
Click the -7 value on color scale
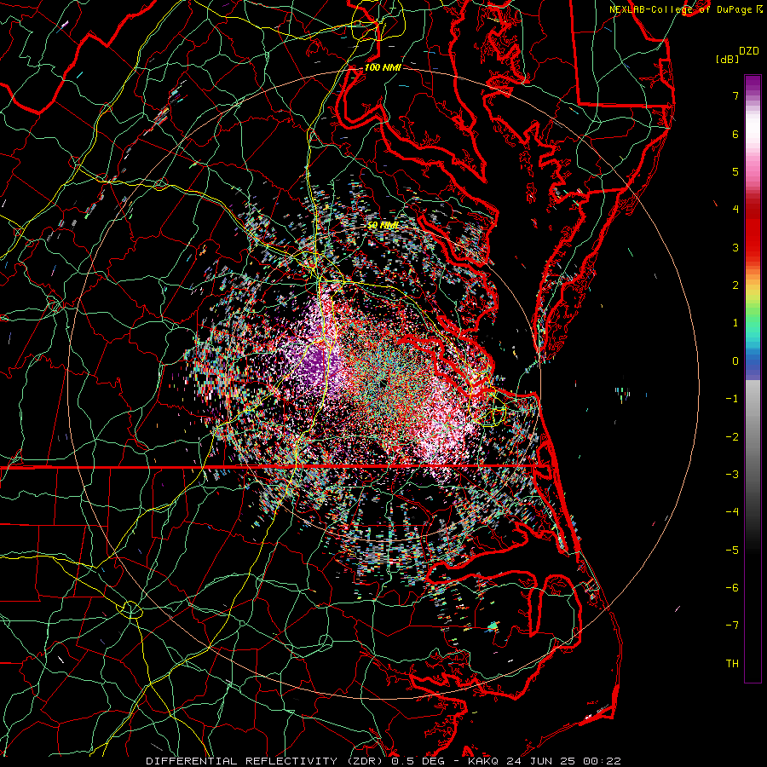(x=732, y=626)
